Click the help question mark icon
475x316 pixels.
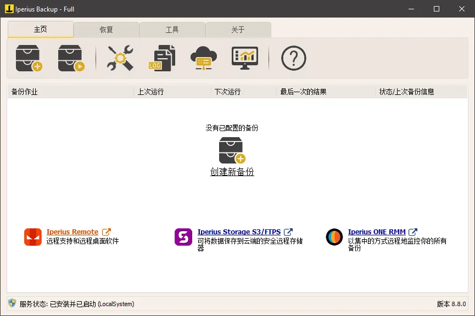point(293,58)
